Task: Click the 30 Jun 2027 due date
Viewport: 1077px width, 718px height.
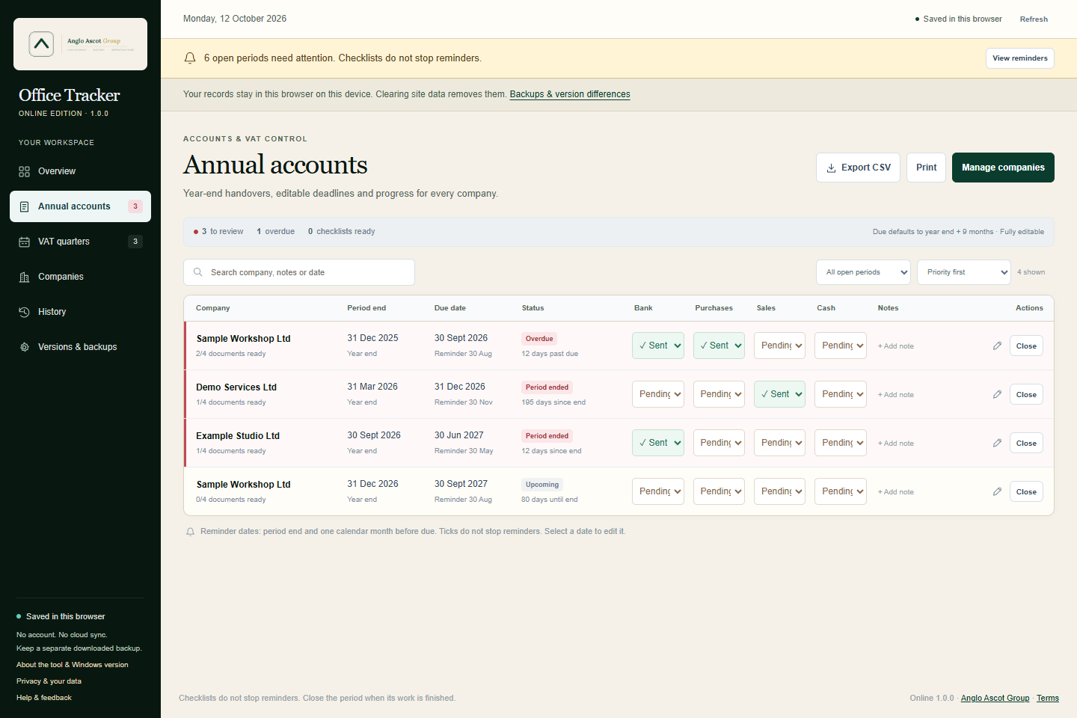Action: click(x=459, y=435)
